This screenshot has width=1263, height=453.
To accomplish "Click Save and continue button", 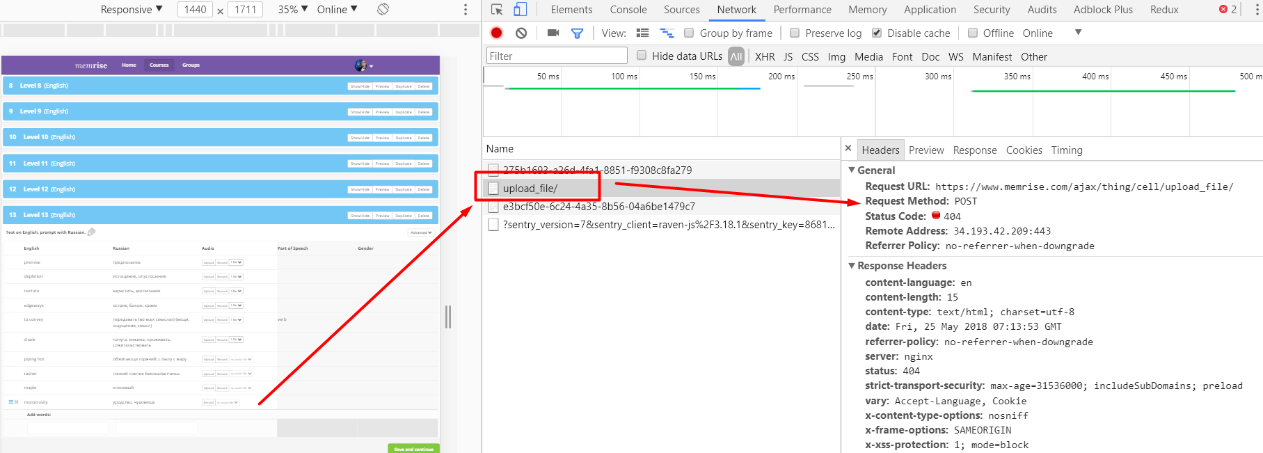I will pos(413,449).
